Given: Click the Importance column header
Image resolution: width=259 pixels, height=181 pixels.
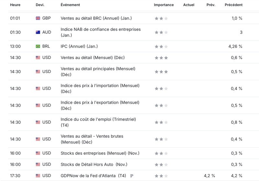Looking at the screenshot, I should click(x=164, y=5).
